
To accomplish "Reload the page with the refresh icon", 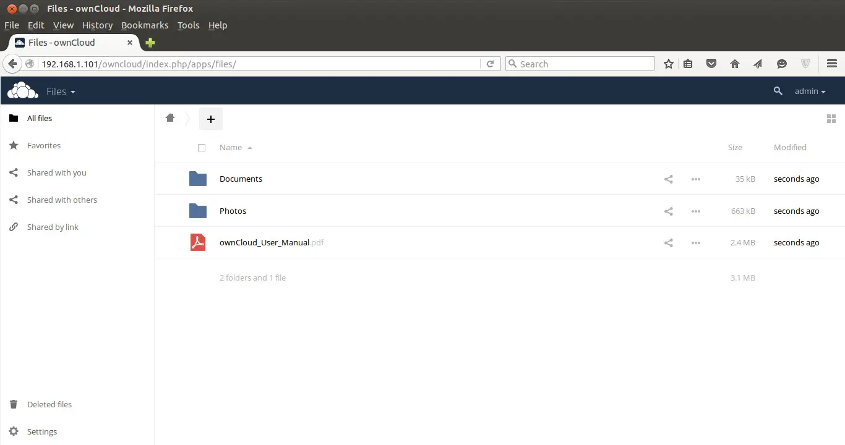I will click(x=490, y=64).
